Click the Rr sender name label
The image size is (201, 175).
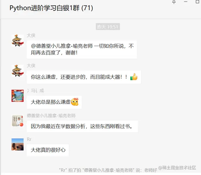29,139
